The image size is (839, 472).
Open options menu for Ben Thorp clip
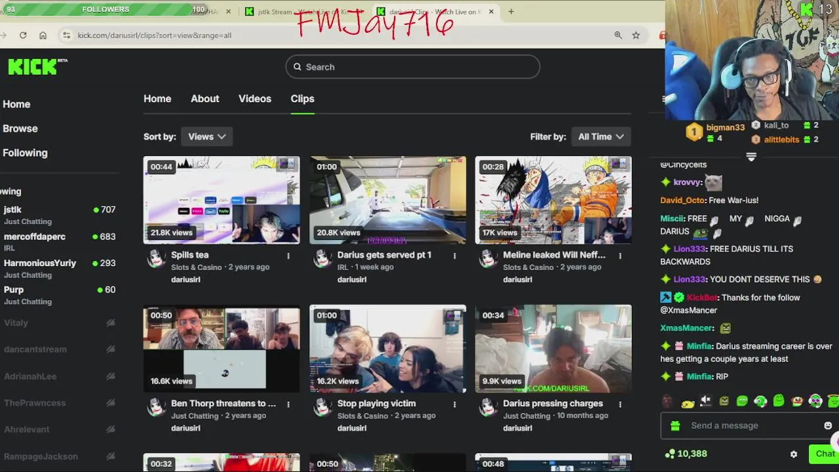(288, 404)
